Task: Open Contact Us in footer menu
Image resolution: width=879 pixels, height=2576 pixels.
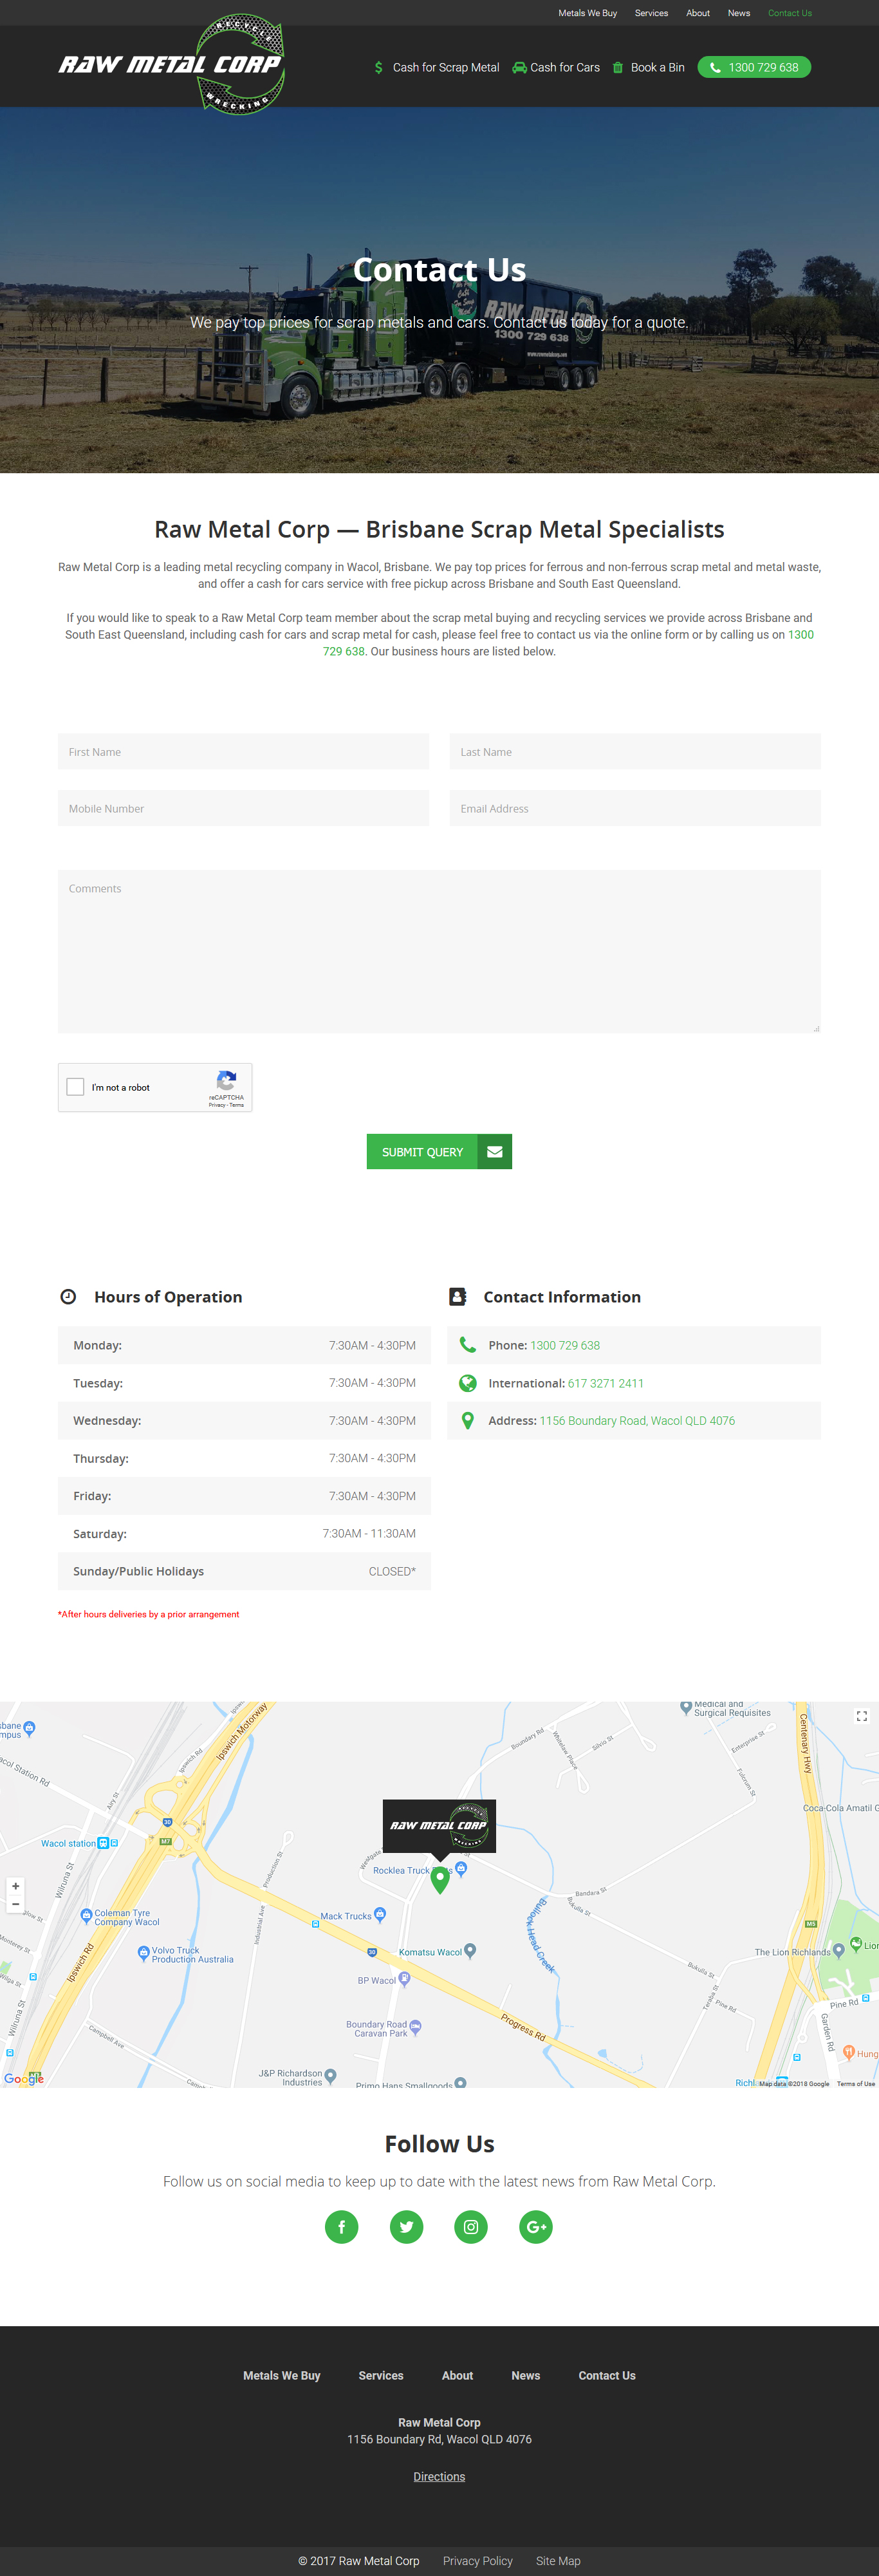Action: [607, 2376]
